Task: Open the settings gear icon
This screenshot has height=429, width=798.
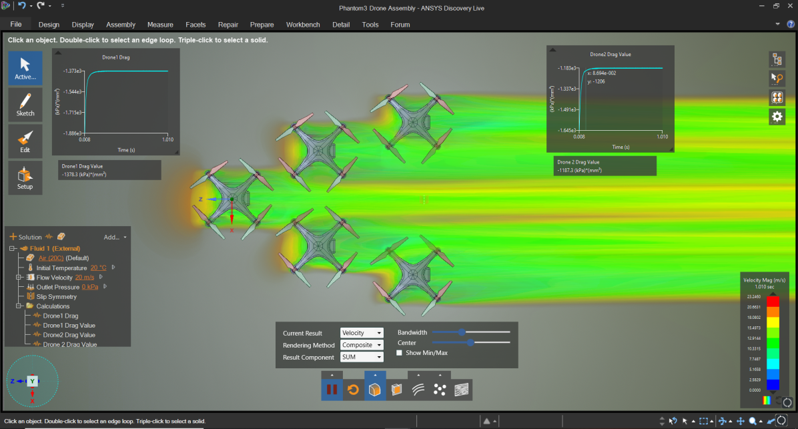Action: [777, 117]
